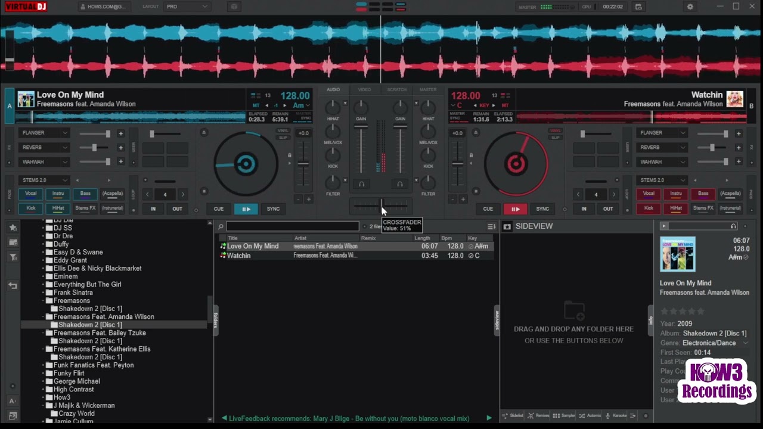The image size is (763, 429).
Task: Click the crossfader handle
Action: coord(381,206)
